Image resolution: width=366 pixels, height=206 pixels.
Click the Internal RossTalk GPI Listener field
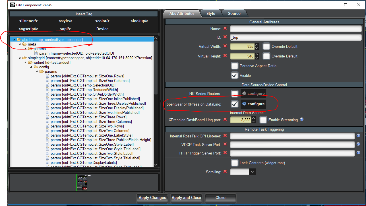292,136
